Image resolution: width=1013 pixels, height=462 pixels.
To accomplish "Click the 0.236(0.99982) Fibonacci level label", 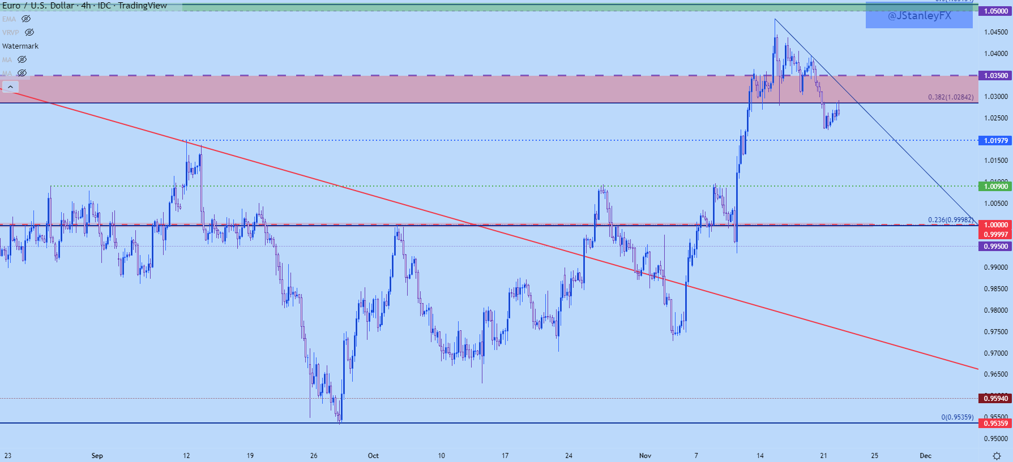I will click(951, 220).
